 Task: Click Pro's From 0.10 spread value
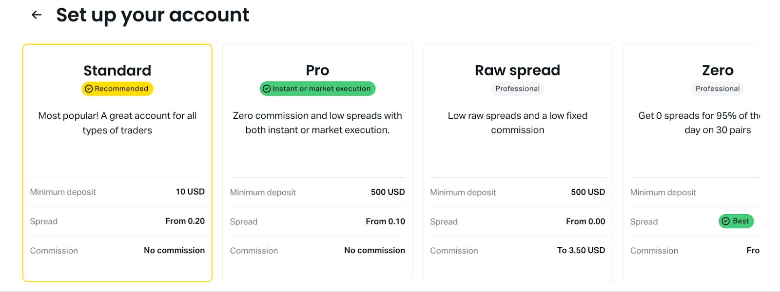coord(385,221)
